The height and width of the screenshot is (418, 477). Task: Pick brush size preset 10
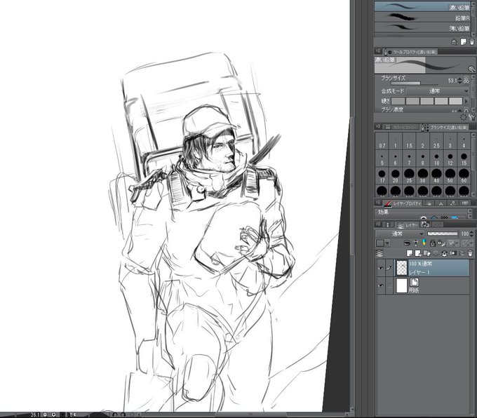point(436,159)
